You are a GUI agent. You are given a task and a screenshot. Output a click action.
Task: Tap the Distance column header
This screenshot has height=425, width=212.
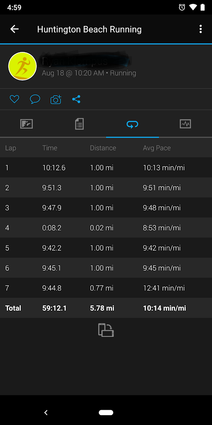tap(103, 148)
